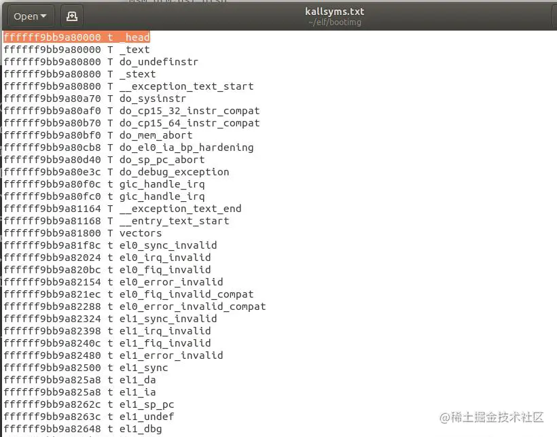Click the ~/elf/bootimg path subtitle
Viewport: 557px width, 437px height.
click(x=335, y=22)
